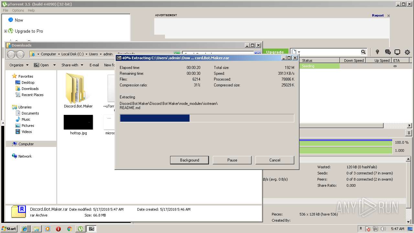Click the green Upgrade button
Viewport: 414px width, 233px height.
[275, 52]
